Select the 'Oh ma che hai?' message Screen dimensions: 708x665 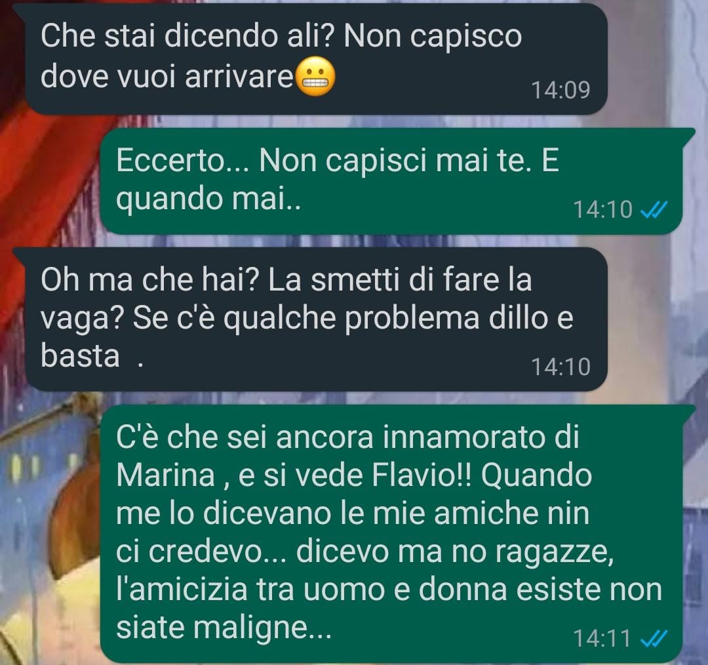click(316, 319)
